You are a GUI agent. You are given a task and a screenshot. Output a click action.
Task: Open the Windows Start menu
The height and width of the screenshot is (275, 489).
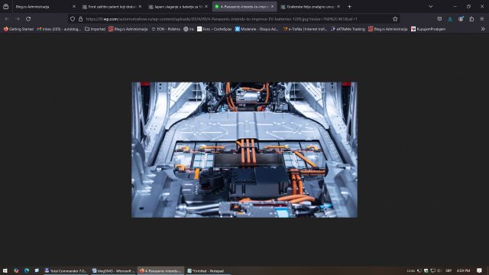[5, 270]
